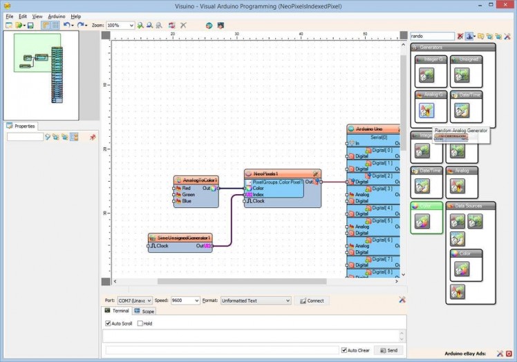517x362 pixels.
Task: Enable the Hold checkbox
Action: [x=139, y=323]
